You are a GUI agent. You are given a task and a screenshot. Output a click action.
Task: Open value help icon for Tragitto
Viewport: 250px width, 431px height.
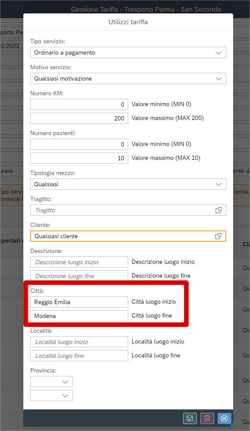coord(218,210)
